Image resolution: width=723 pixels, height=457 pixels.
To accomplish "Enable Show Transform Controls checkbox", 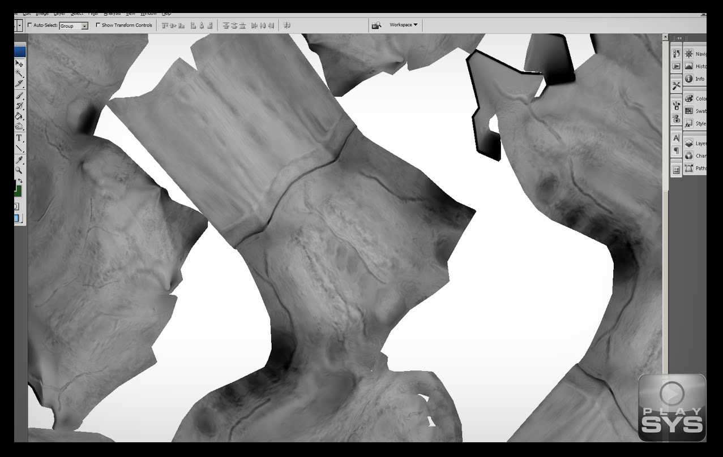I will coord(98,25).
